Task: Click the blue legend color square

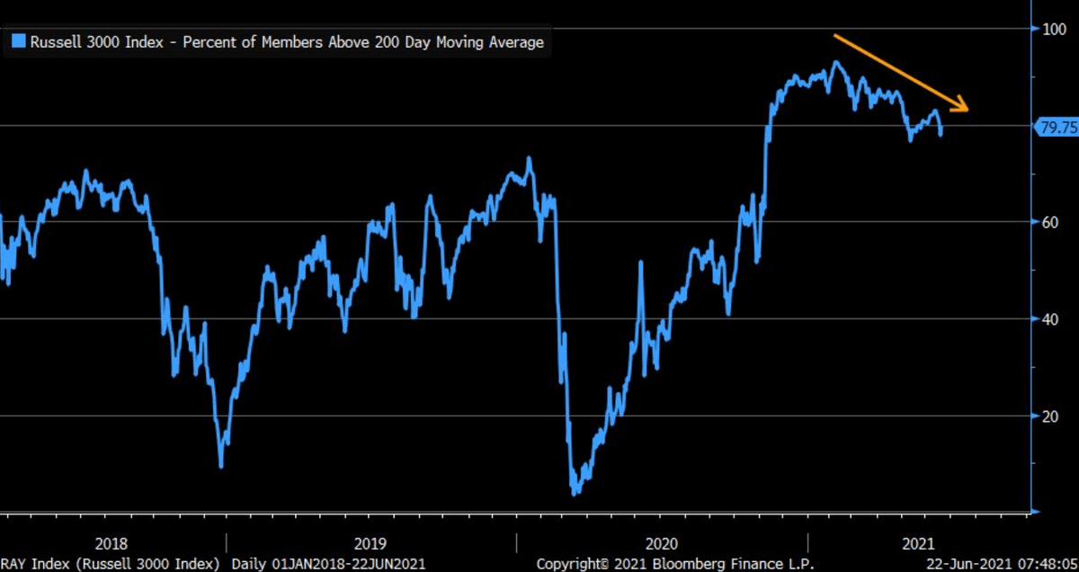Action: pyautogui.click(x=18, y=41)
